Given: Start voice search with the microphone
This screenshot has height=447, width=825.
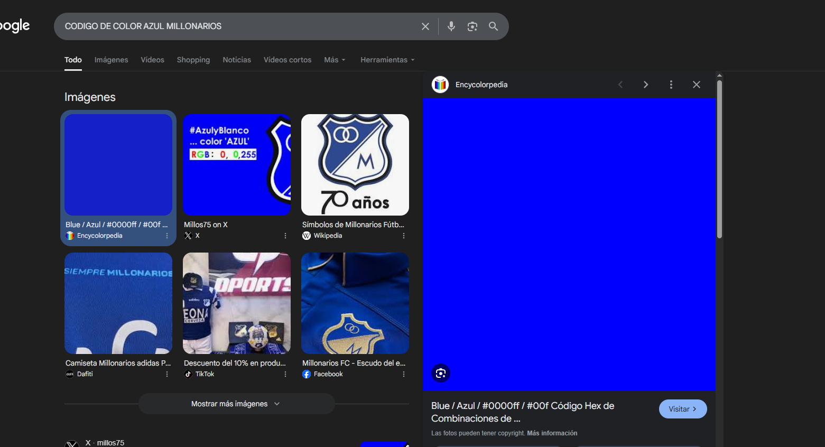Looking at the screenshot, I should click(x=451, y=26).
